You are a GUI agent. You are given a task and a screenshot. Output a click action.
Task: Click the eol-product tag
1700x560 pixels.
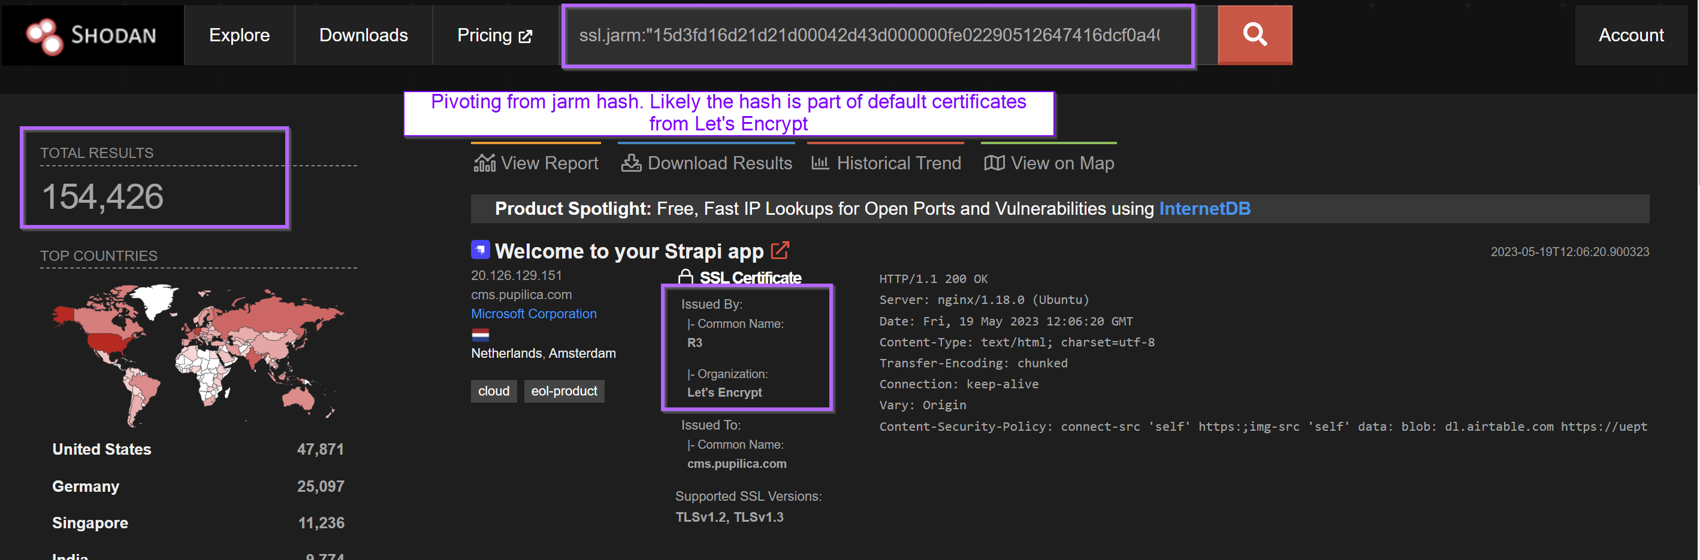pos(564,391)
